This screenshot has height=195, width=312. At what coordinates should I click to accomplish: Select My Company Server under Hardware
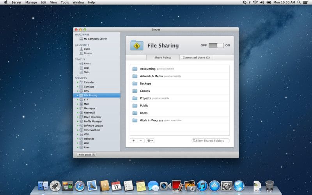click(x=95, y=39)
